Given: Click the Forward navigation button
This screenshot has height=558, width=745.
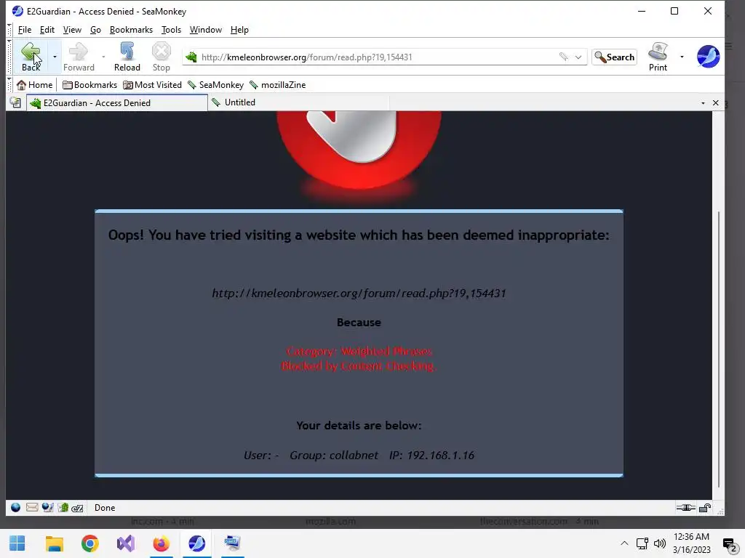Looking at the screenshot, I should 79,57.
